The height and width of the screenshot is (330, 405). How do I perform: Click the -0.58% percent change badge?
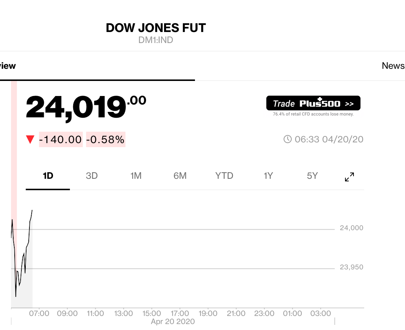pos(106,139)
